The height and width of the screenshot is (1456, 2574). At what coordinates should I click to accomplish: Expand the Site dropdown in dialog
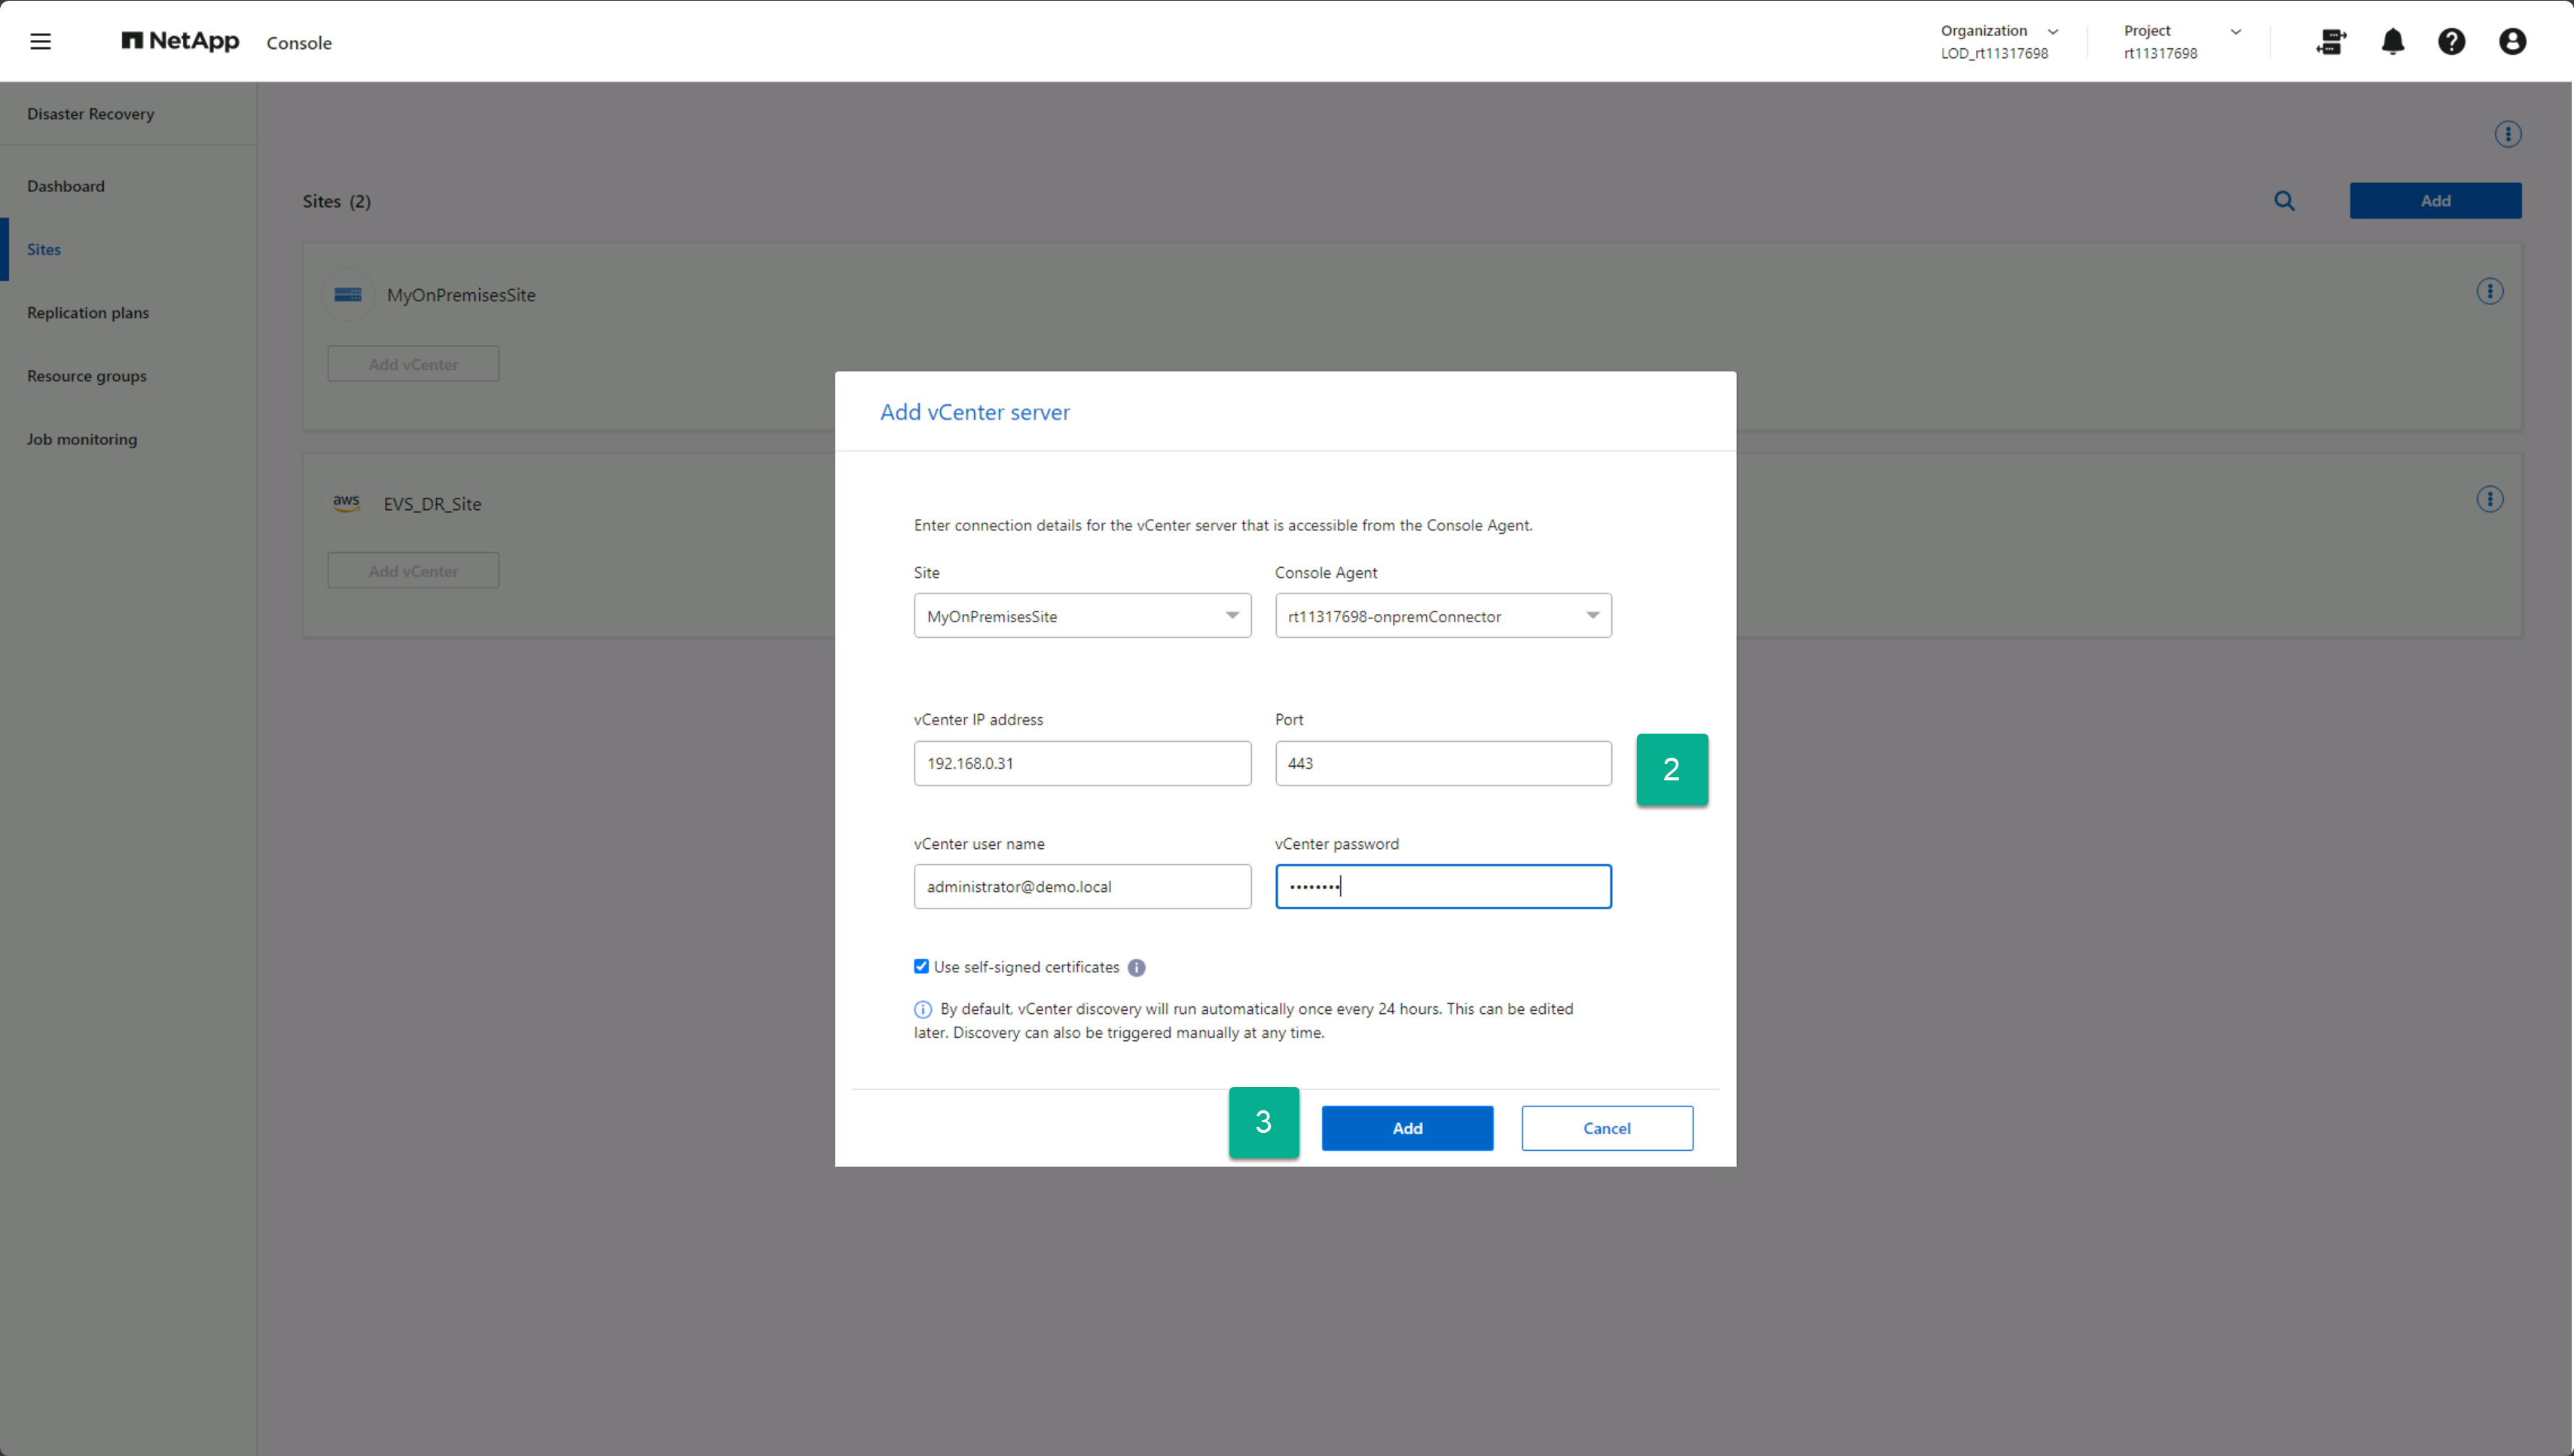click(x=1082, y=616)
